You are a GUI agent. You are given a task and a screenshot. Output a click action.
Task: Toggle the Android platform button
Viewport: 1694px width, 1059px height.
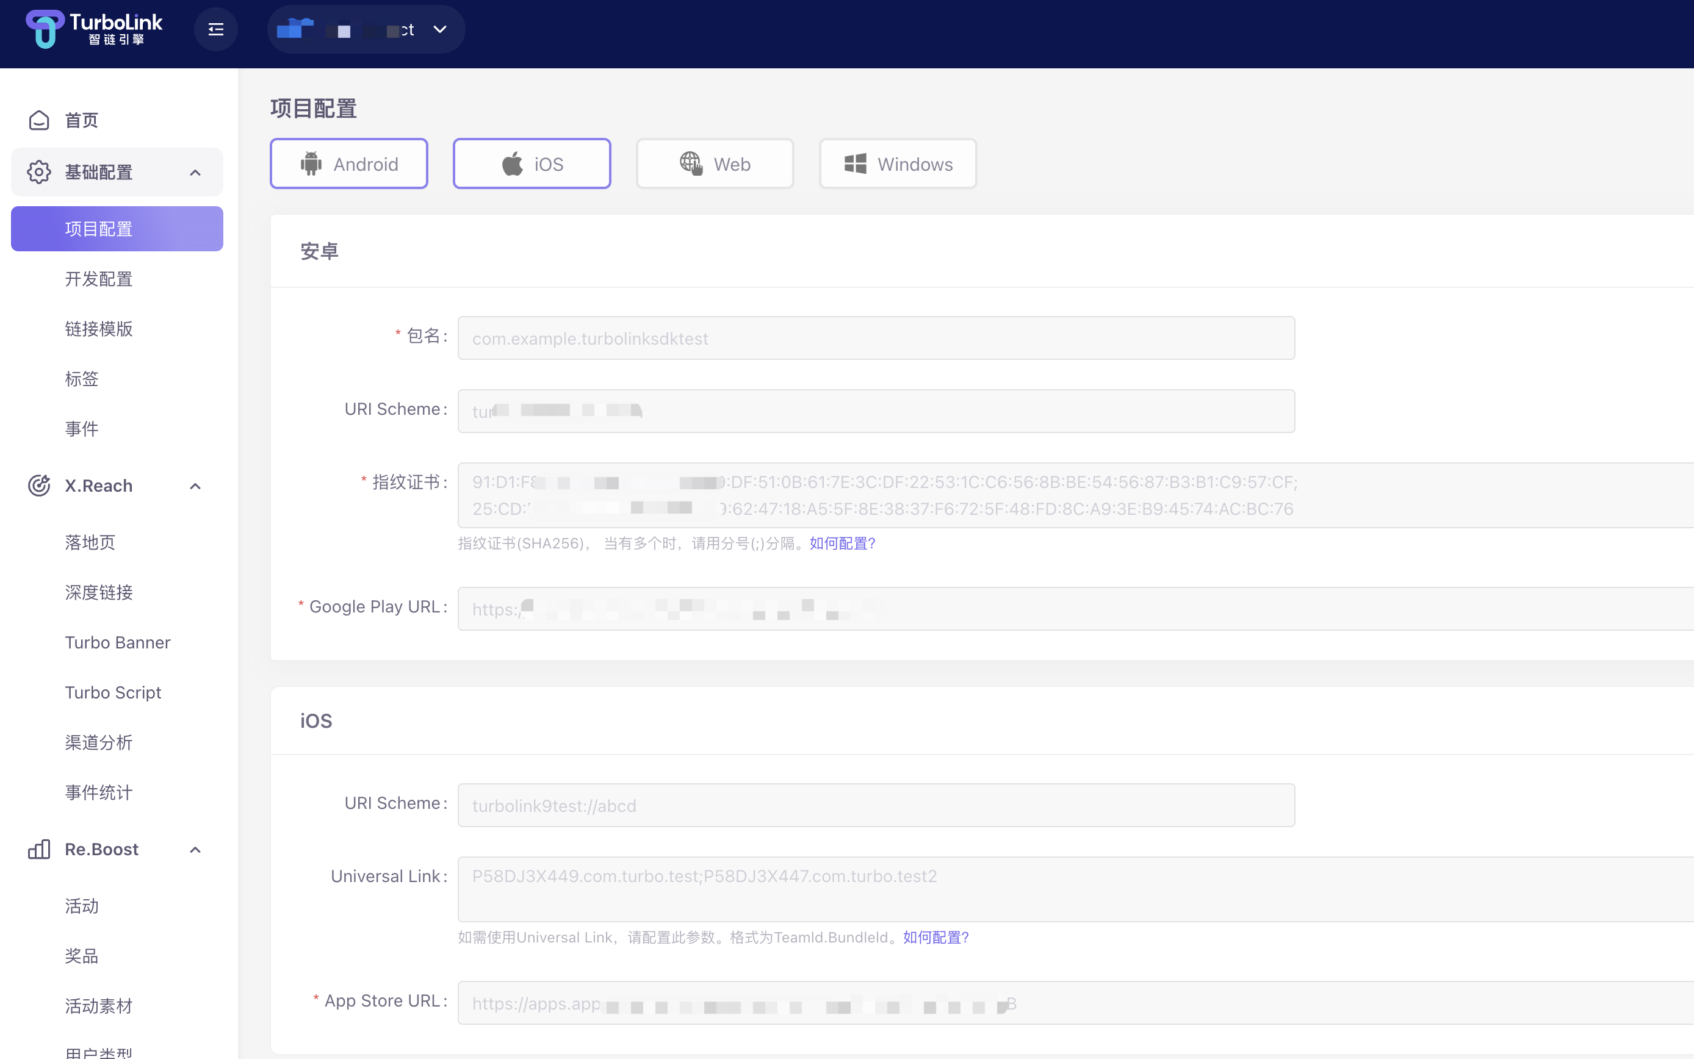(349, 164)
